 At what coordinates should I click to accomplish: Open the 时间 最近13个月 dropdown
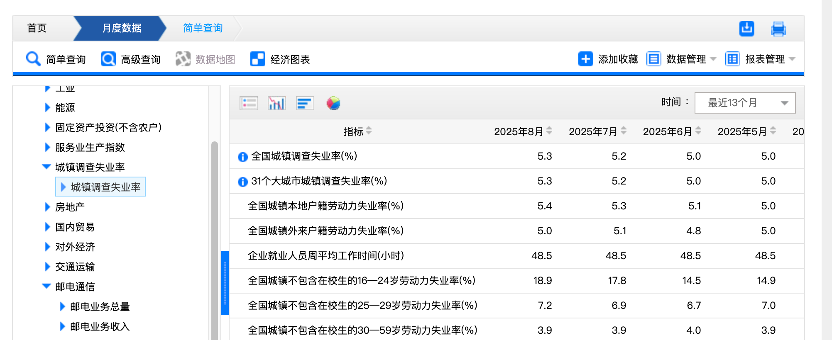click(745, 103)
